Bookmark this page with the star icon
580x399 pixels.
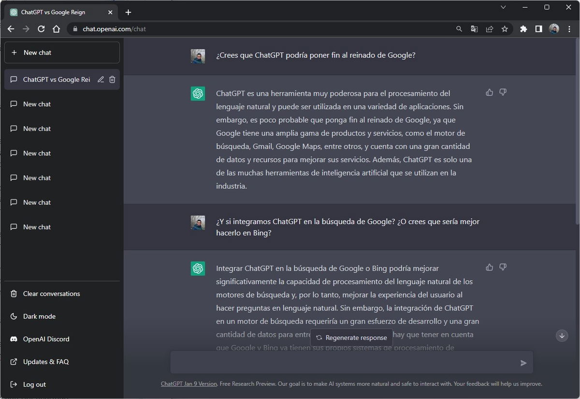505,29
